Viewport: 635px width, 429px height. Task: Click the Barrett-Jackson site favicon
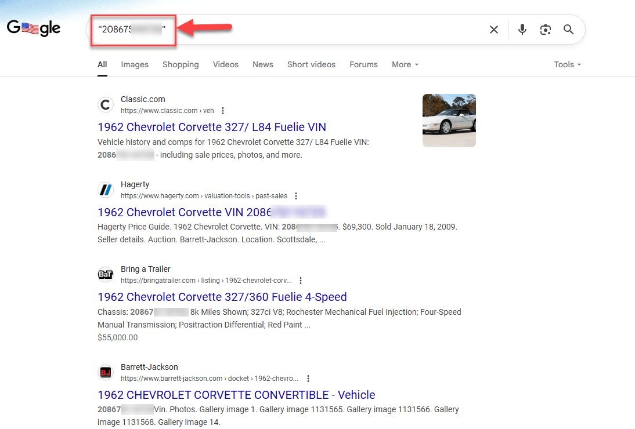click(x=106, y=372)
